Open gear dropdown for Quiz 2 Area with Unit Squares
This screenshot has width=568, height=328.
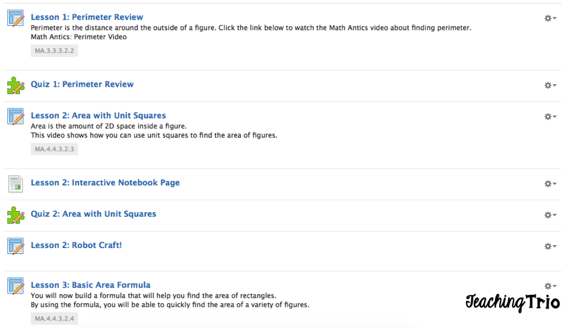coord(550,215)
